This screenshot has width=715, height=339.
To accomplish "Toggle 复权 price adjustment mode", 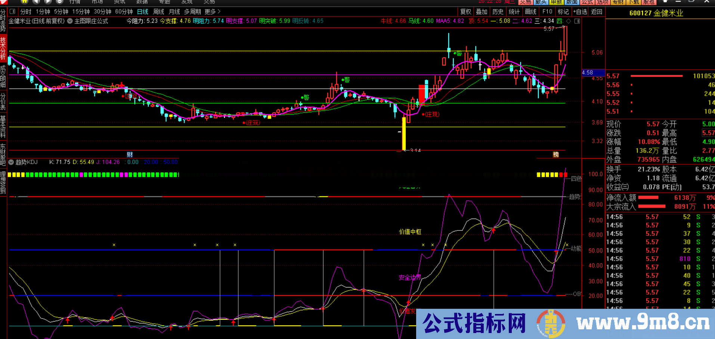I will [465, 12].
